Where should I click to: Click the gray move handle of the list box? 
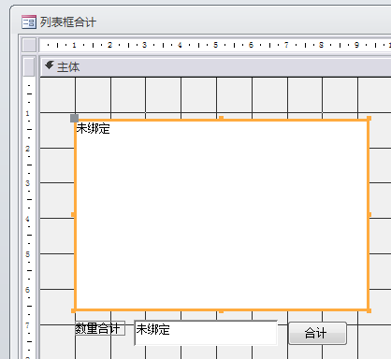(x=74, y=118)
